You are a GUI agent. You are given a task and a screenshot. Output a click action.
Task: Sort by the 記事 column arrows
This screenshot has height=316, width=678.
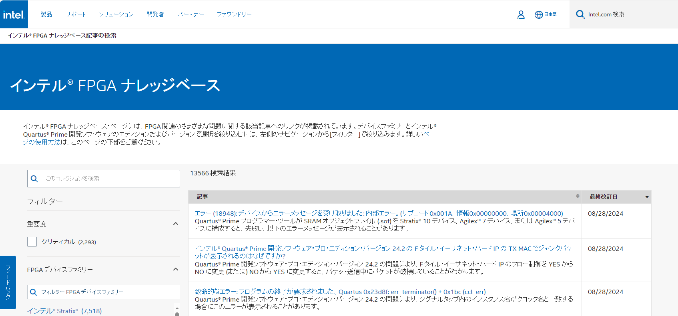[578, 196]
